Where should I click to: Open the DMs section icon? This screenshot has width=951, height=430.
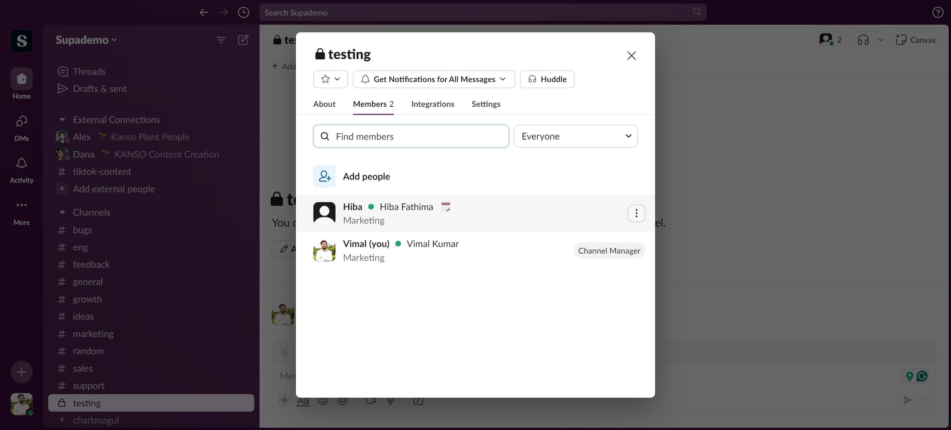pos(21,122)
